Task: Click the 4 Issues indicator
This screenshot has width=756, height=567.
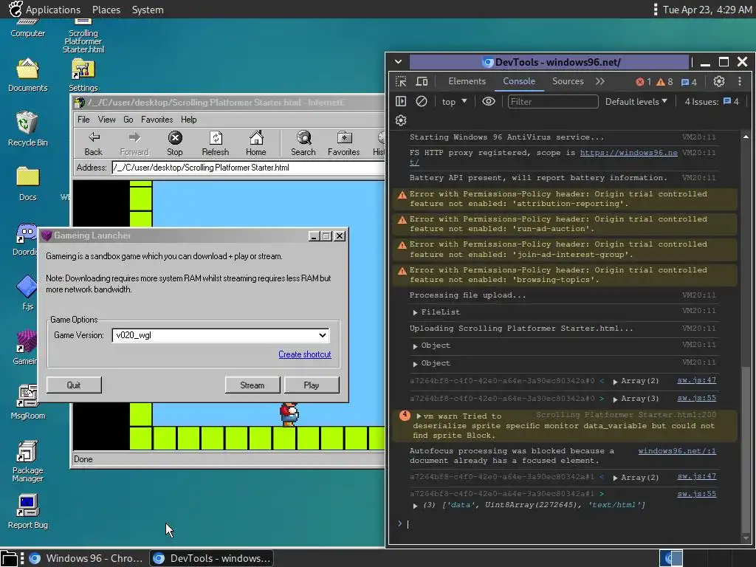Action: 712,101
